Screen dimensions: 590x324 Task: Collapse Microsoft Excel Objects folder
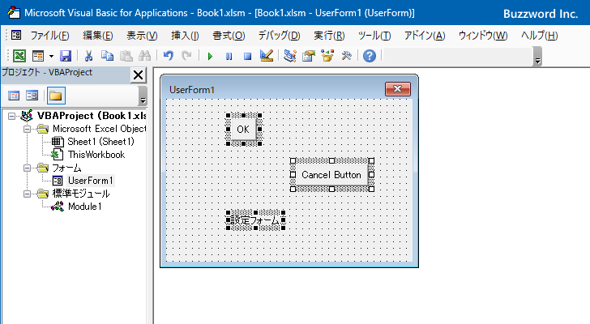27,129
